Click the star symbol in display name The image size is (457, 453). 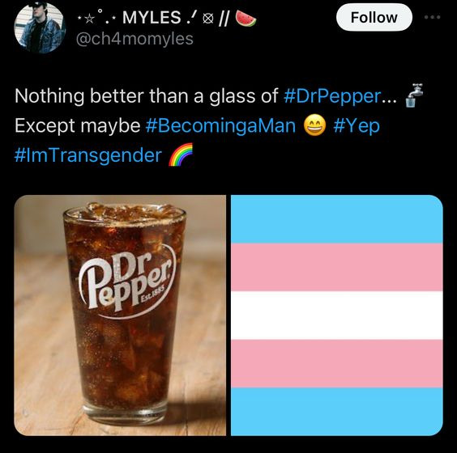pos(90,18)
